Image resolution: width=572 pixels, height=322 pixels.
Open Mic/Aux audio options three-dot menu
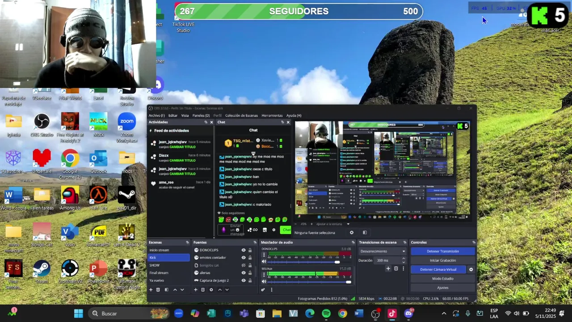pyautogui.click(x=264, y=275)
